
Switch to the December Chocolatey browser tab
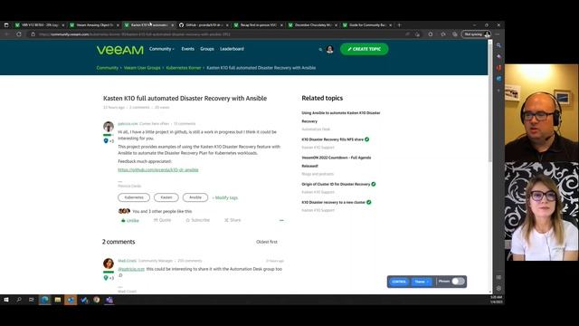pos(313,24)
